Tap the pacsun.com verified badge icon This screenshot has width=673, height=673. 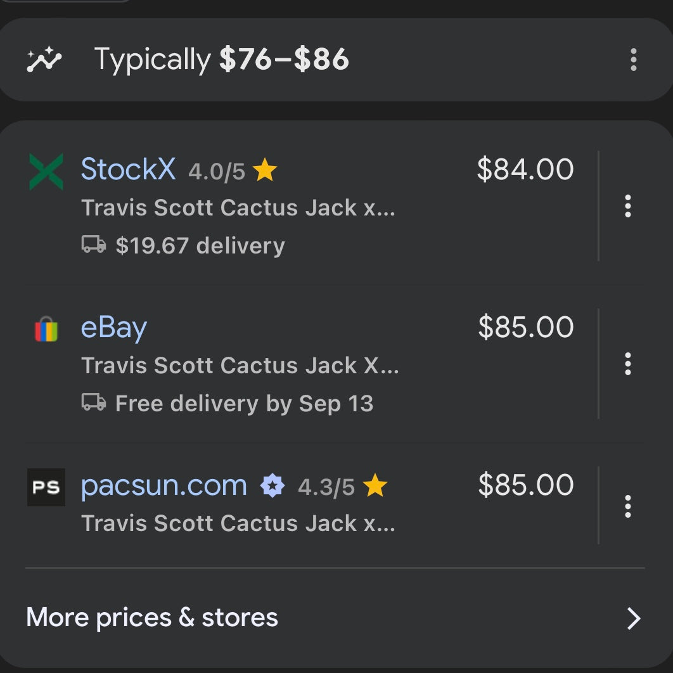(272, 487)
